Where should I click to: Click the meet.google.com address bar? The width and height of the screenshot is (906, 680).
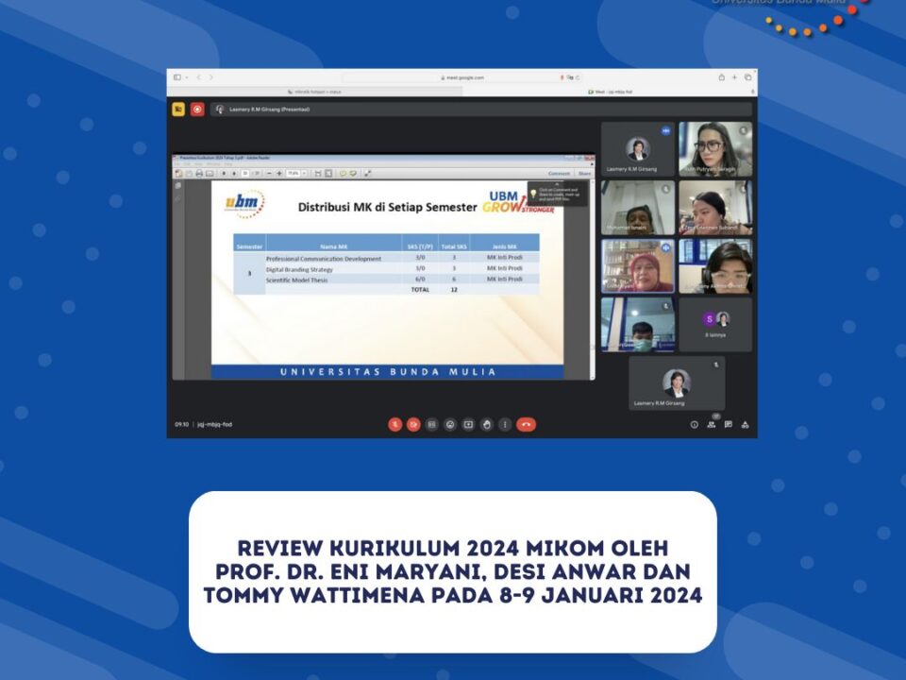pos(462,77)
